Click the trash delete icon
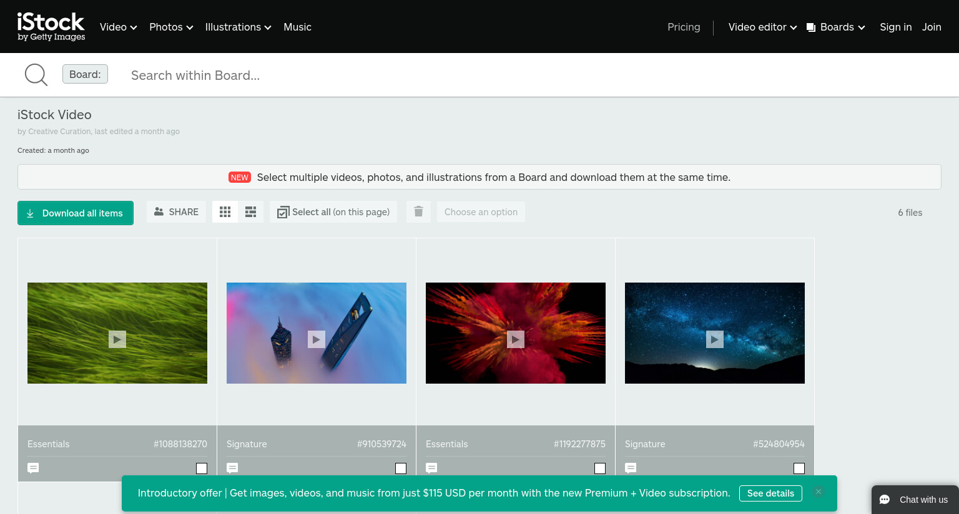This screenshot has height=514, width=959. pyautogui.click(x=418, y=212)
